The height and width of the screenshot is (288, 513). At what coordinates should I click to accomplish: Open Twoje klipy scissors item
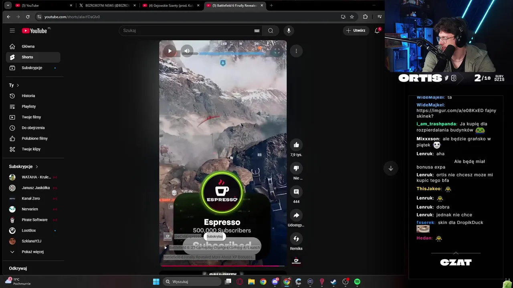[x=33, y=149]
